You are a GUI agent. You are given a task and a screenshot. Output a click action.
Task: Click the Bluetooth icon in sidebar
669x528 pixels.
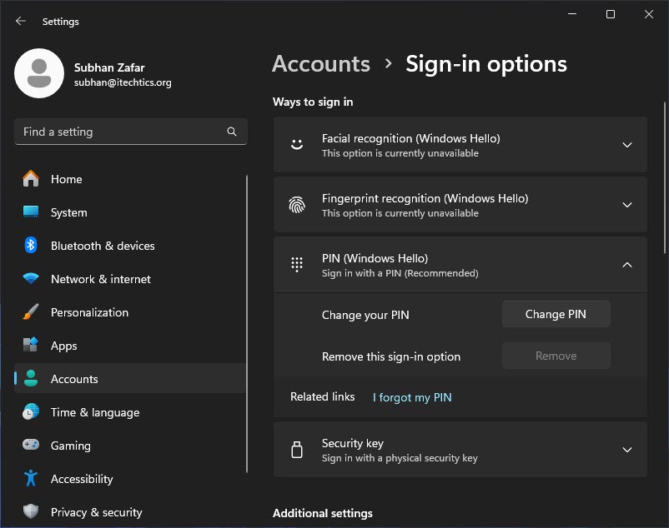(31, 246)
